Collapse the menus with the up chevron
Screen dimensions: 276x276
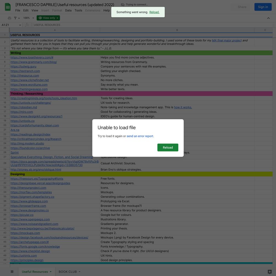(268, 18)
